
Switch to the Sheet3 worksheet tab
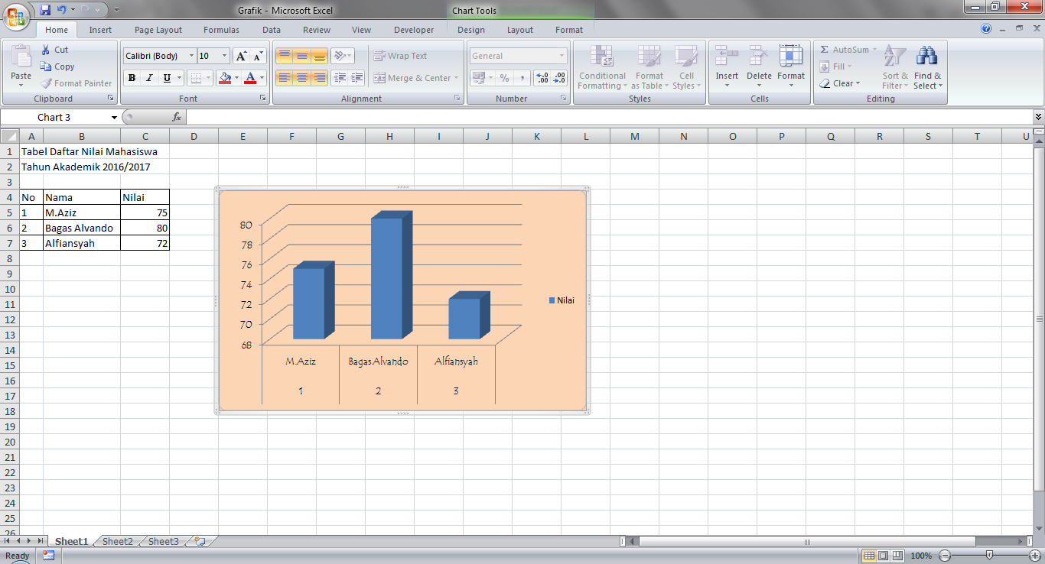pyautogui.click(x=164, y=541)
